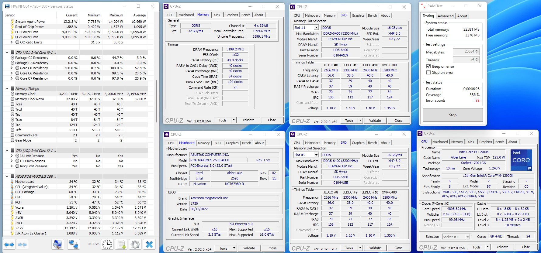
Task: Click lightning icon beside +12V row
Action: pos(12,228)
